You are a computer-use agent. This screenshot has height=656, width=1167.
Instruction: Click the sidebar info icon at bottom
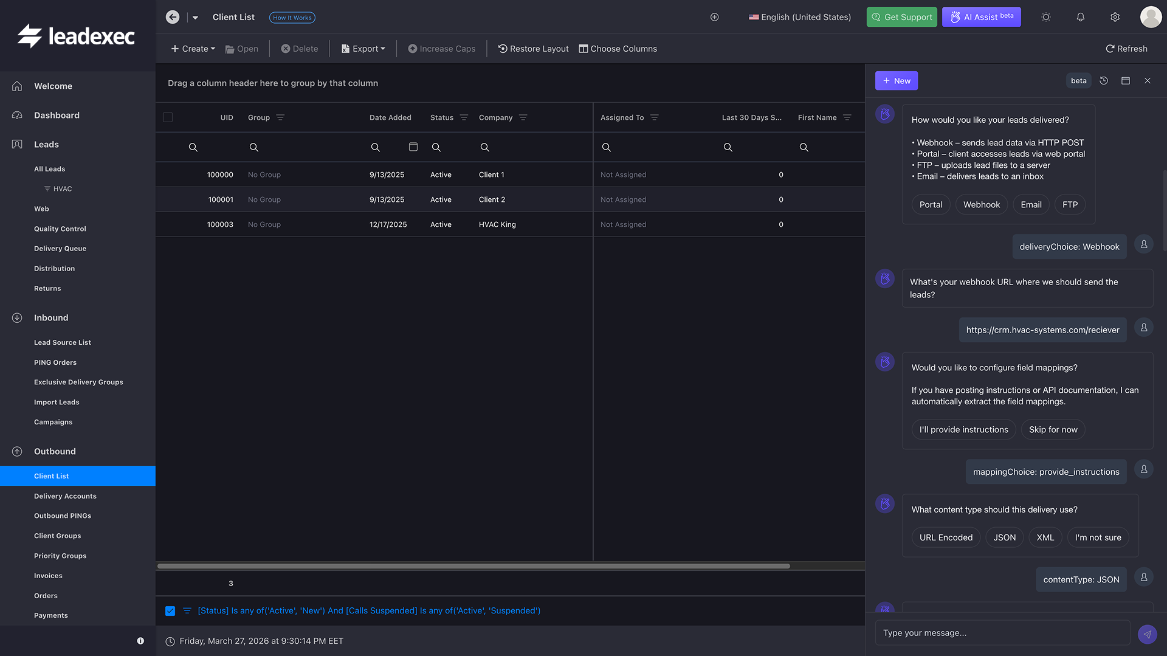(x=140, y=641)
